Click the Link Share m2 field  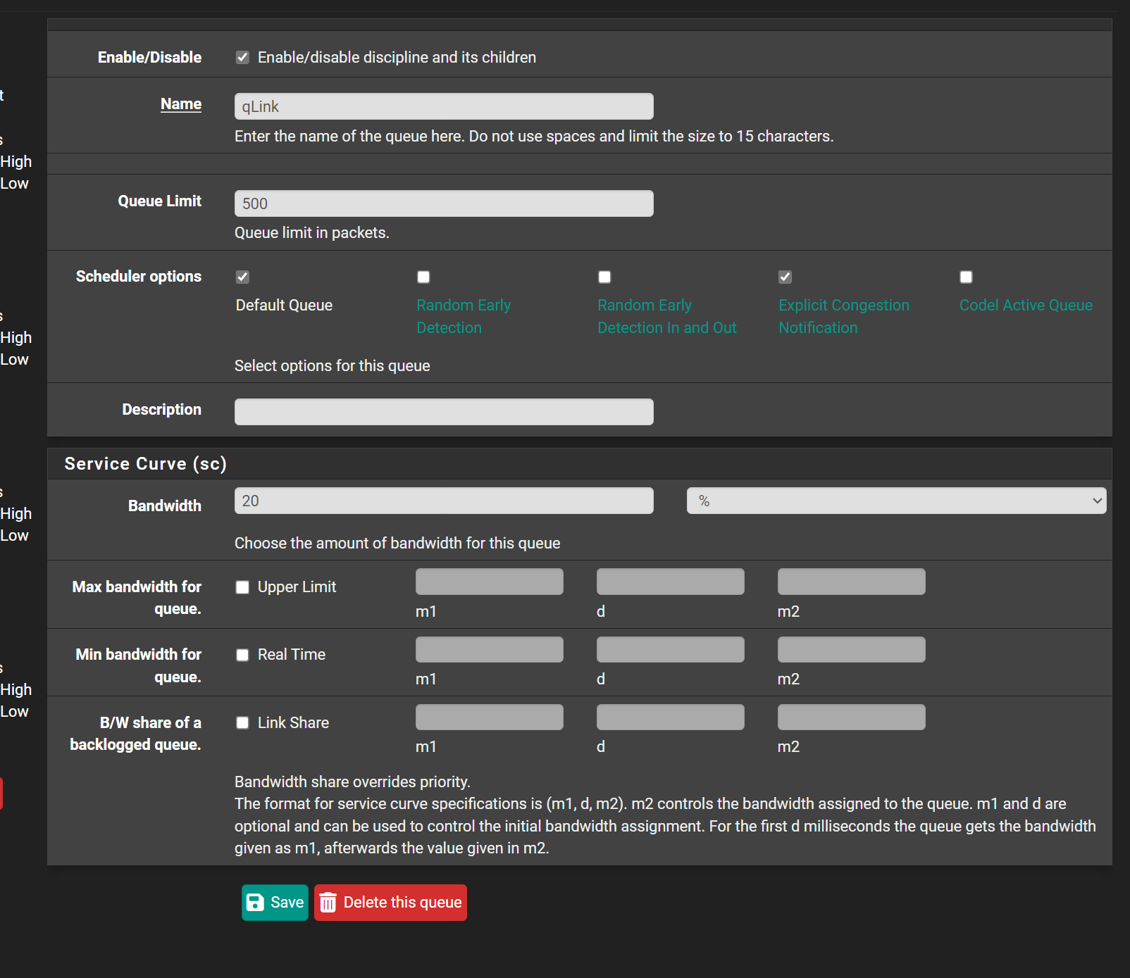click(852, 717)
